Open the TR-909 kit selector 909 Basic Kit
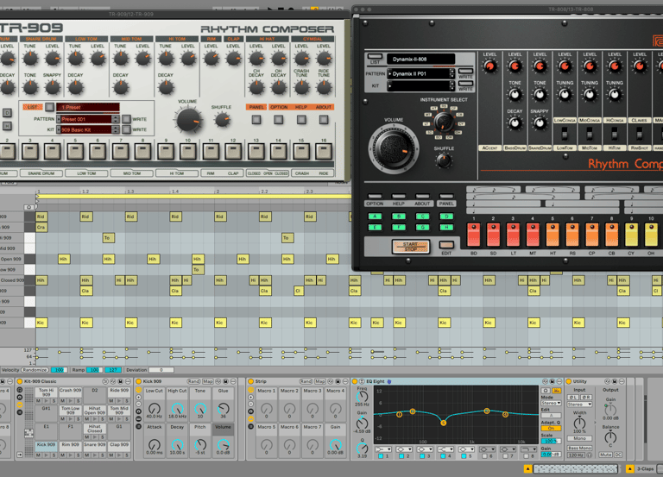Viewport: 663px width, 477px height. click(x=88, y=129)
